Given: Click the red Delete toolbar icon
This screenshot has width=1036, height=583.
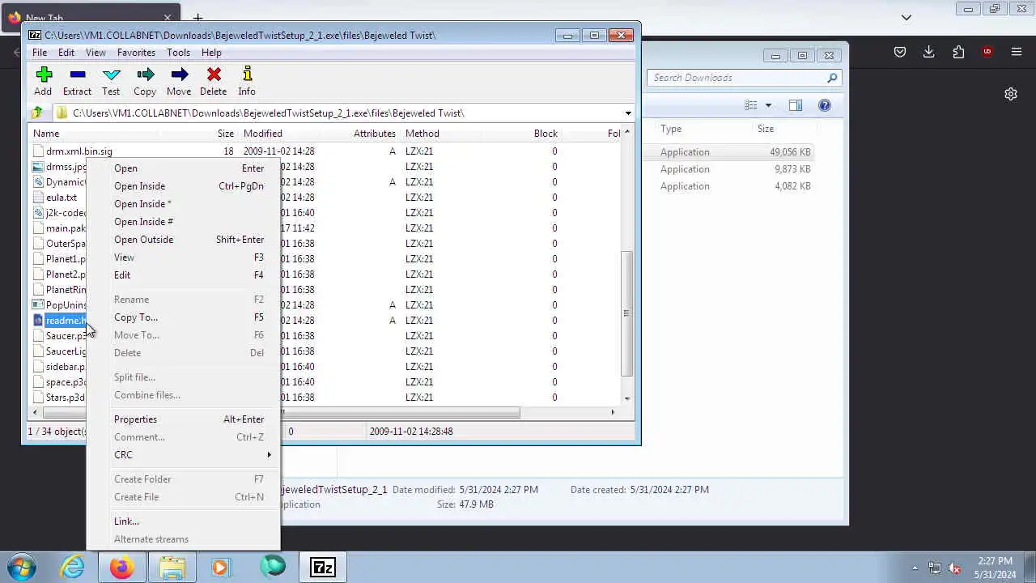Looking at the screenshot, I should coord(214,75).
